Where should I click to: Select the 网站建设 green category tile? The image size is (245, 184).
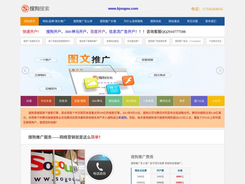pos(114,101)
